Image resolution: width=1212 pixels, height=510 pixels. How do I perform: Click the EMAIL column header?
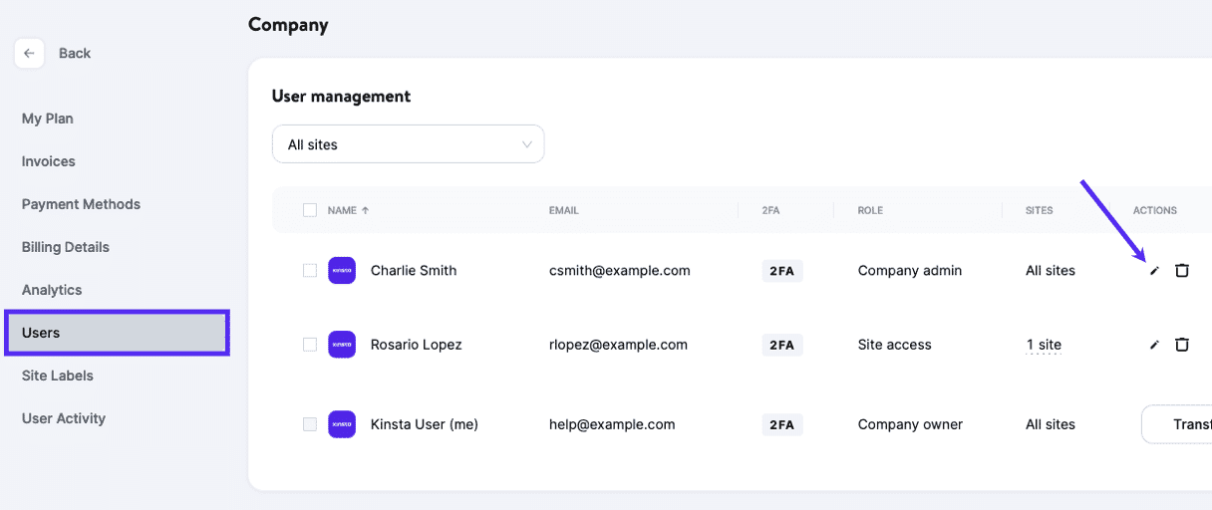[564, 210]
